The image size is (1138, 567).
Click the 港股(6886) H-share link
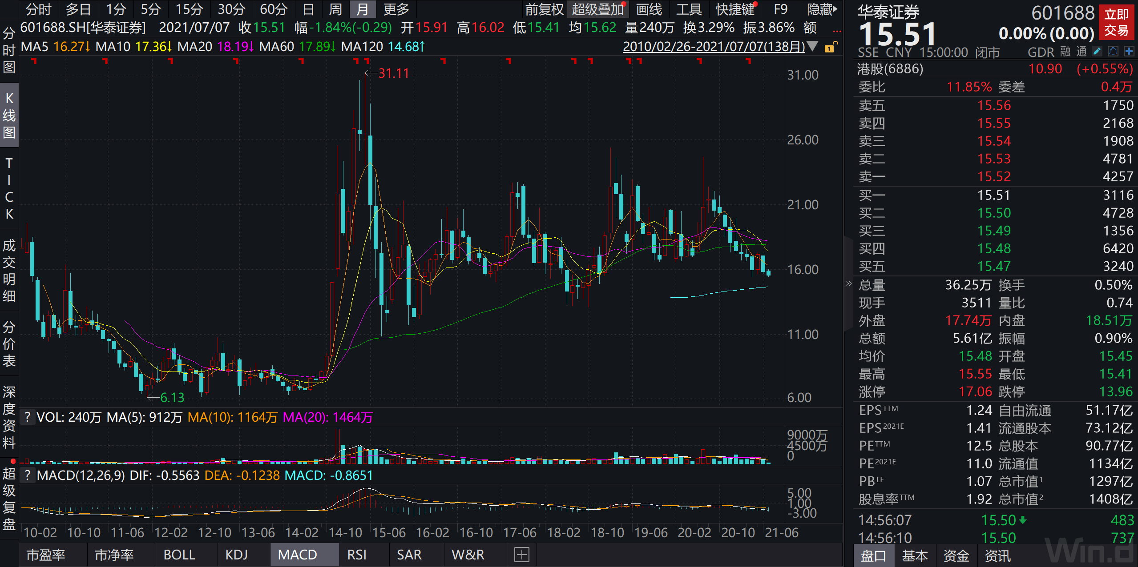[x=890, y=69]
